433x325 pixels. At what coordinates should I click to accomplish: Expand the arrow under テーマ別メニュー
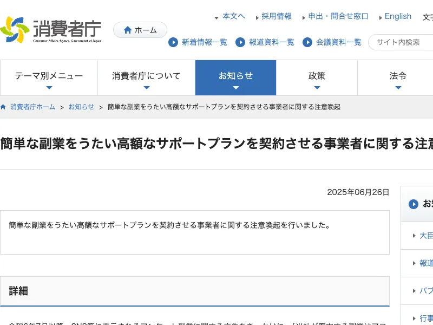click(49, 88)
